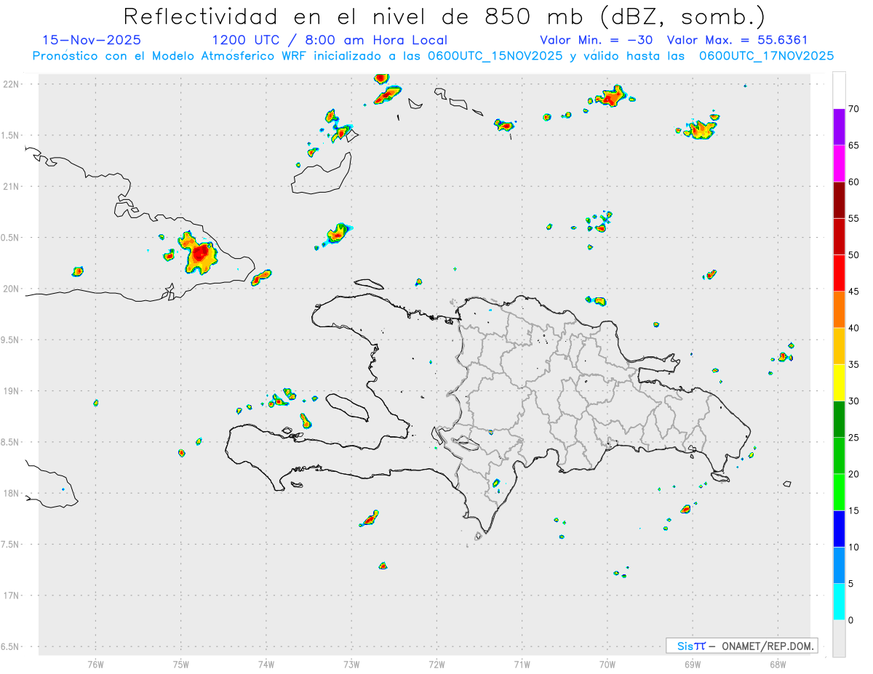
Task: Select the cyan 0–5 dBZ colorbar segment
Action: pyautogui.click(x=839, y=602)
